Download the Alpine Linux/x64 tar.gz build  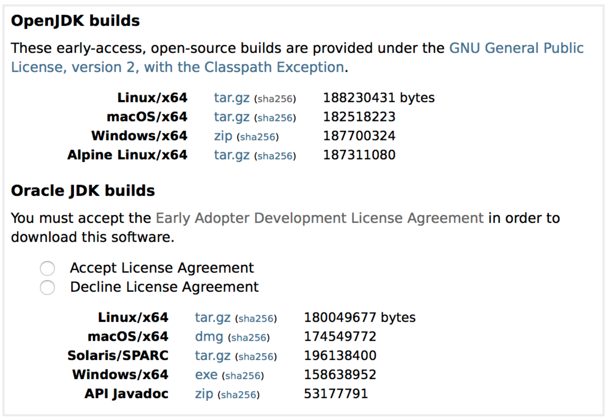tap(231, 155)
